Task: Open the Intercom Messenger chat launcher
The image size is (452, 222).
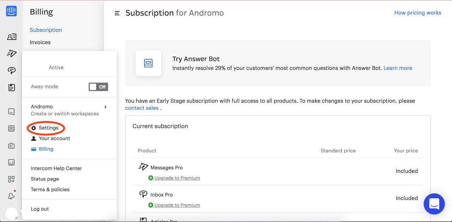Action: pos(434,204)
